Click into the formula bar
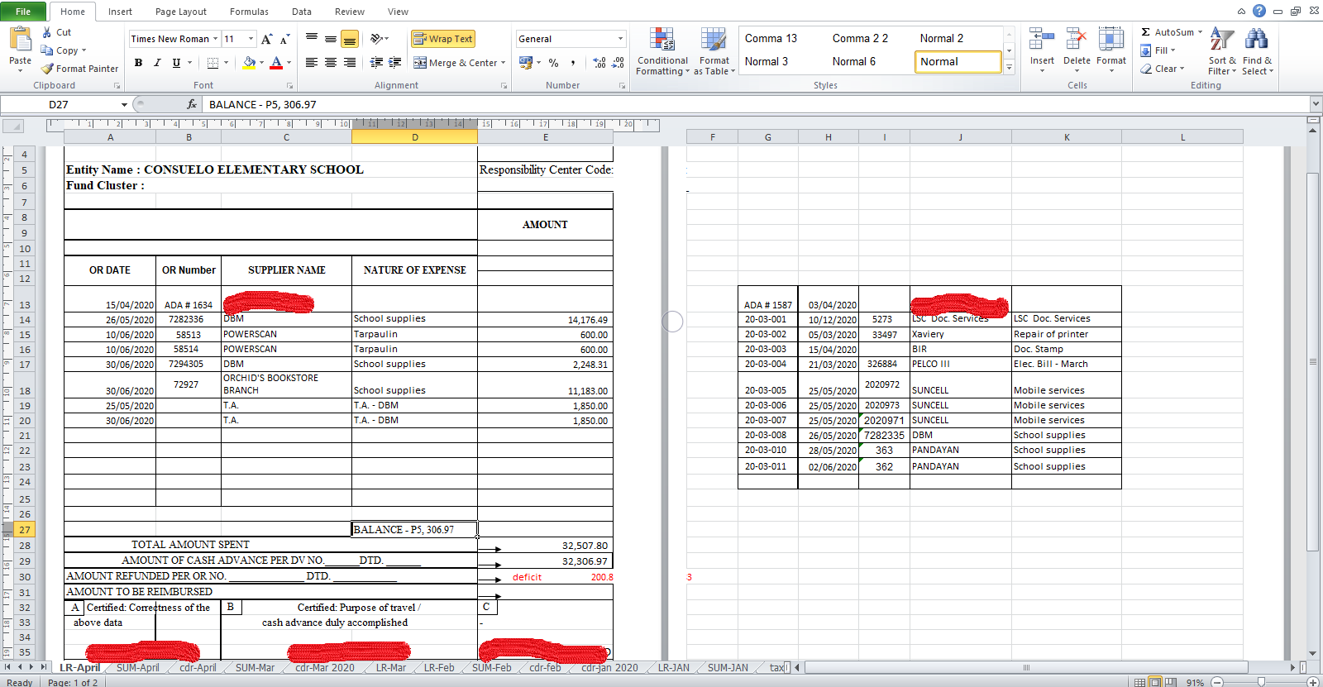 (755, 104)
